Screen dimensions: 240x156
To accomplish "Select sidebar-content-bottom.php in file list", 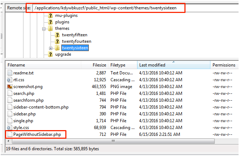I will pyautogui.click(x=41, y=107).
